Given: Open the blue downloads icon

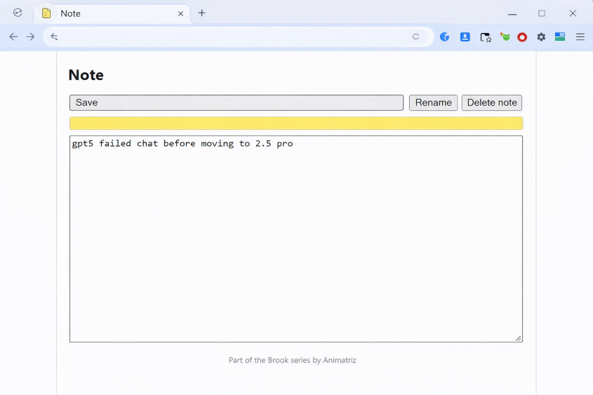Looking at the screenshot, I should pos(465,37).
